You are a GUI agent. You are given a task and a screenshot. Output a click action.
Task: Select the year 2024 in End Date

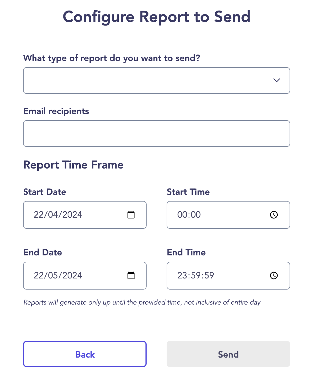click(72, 275)
